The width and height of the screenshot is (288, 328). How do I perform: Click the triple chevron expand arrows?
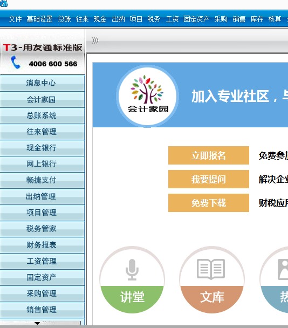pyautogui.click(x=95, y=40)
